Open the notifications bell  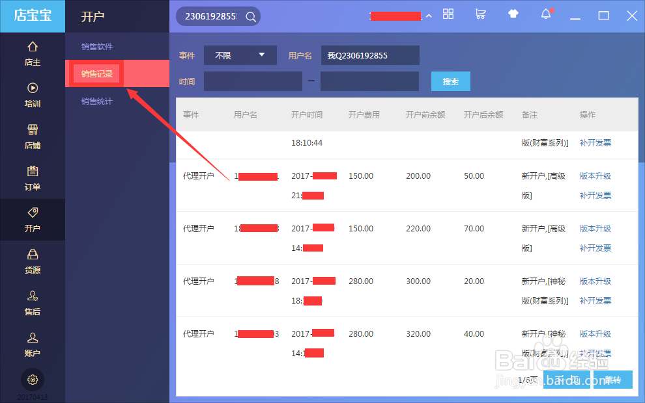(546, 14)
